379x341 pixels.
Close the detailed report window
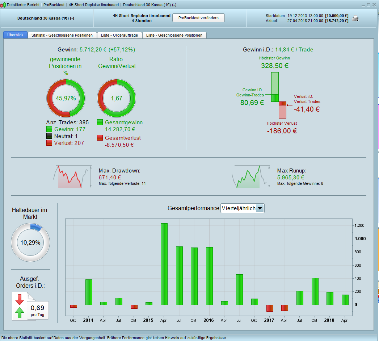(x=374, y=5)
